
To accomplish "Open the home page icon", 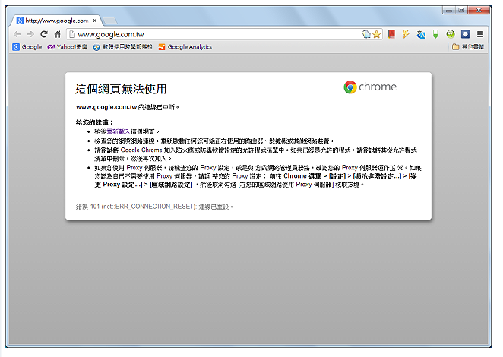I will pos(58,34).
